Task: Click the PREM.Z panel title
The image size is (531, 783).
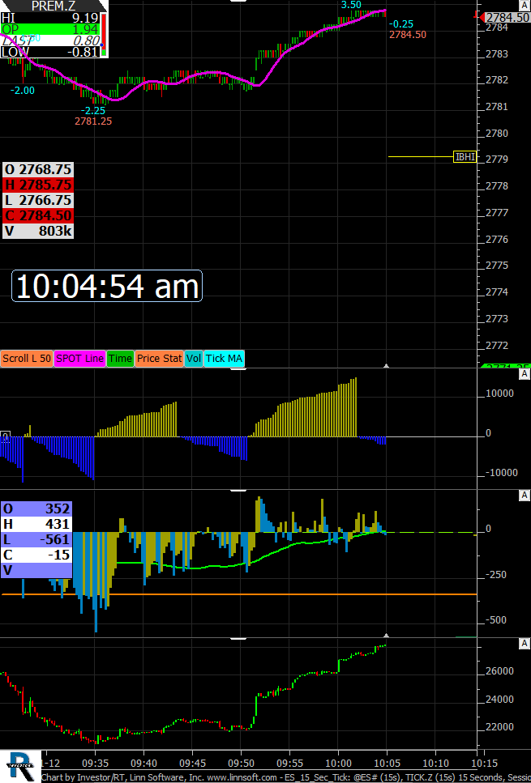Action: click(x=52, y=6)
